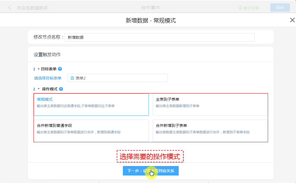The image size is (296, 183).
Task: Click the 下一步：设置字段对应关系 button
Action: tap(151, 171)
